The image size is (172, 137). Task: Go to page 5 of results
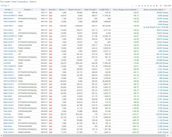(x=148, y=6)
